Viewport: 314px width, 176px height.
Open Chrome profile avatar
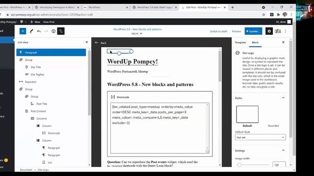point(285,14)
